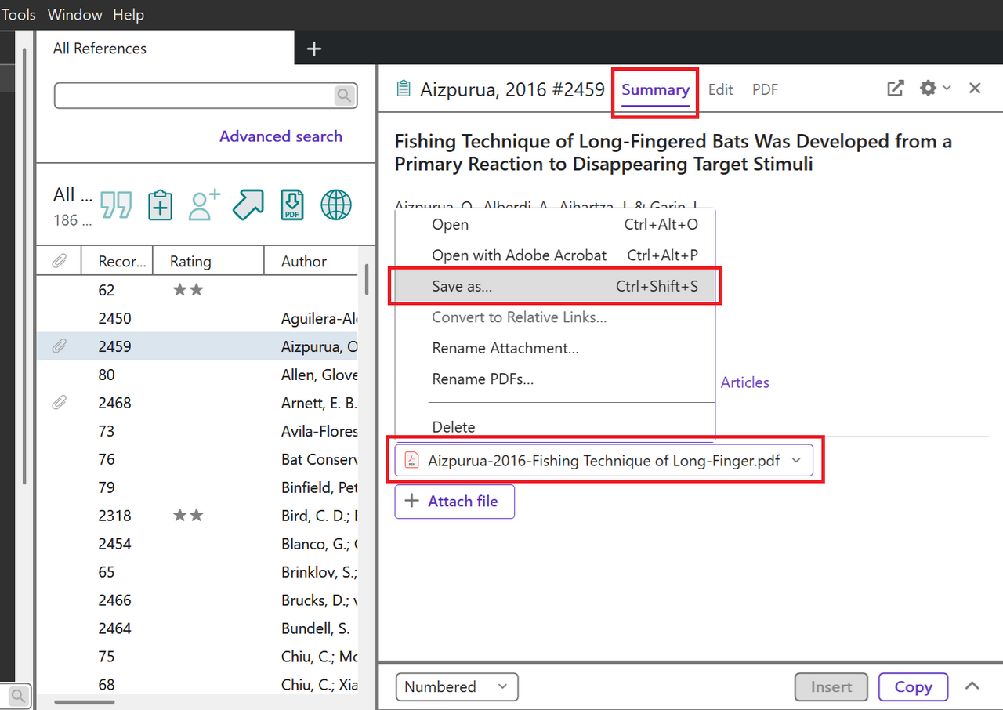Click the Share Library person icon
The height and width of the screenshot is (710, 1003).
point(205,205)
